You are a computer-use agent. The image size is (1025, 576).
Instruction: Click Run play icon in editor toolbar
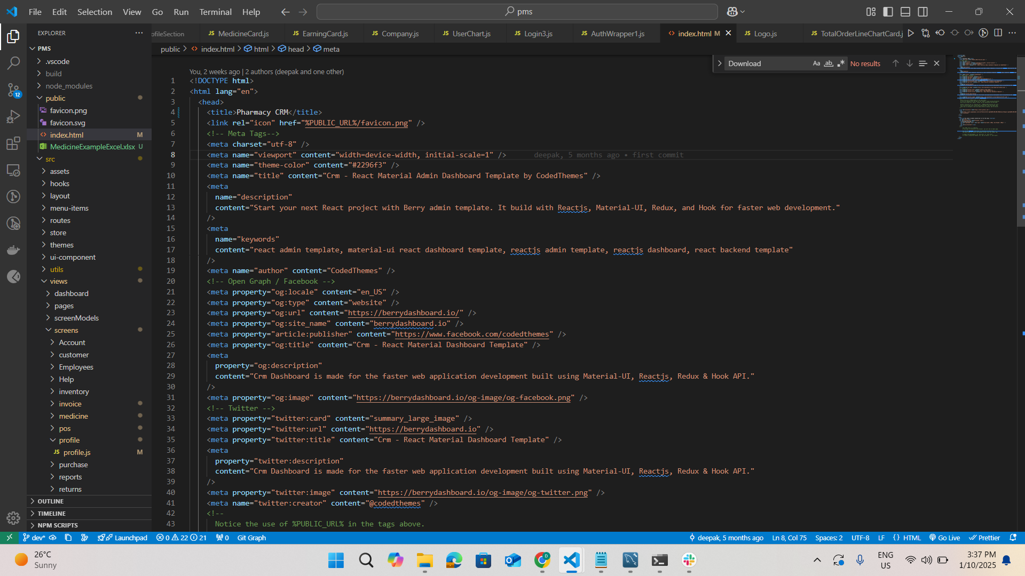[x=911, y=33]
